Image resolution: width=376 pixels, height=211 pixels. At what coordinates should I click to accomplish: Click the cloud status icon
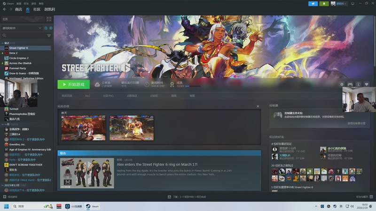pyautogui.click(x=97, y=84)
